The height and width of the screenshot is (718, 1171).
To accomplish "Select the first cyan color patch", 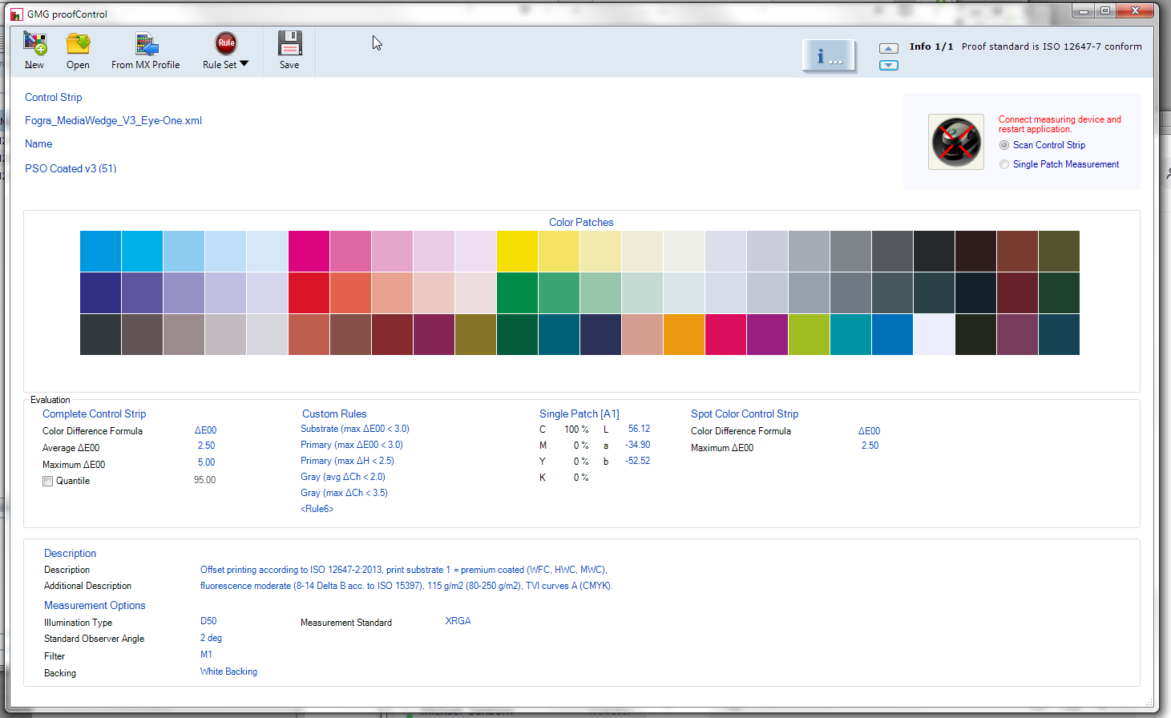I will click(x=99, y=250).
